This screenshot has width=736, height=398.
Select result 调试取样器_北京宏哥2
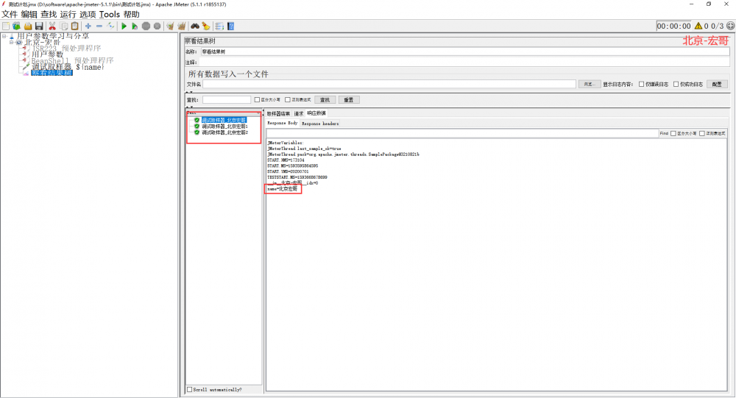pyautogui.click(x=224, y=132)
